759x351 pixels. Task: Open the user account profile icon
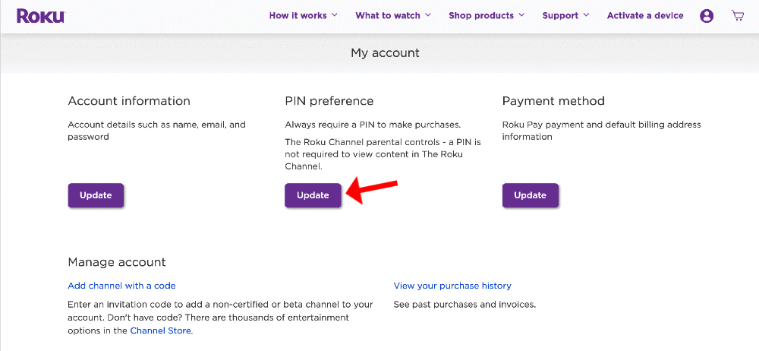coord(707,16)
